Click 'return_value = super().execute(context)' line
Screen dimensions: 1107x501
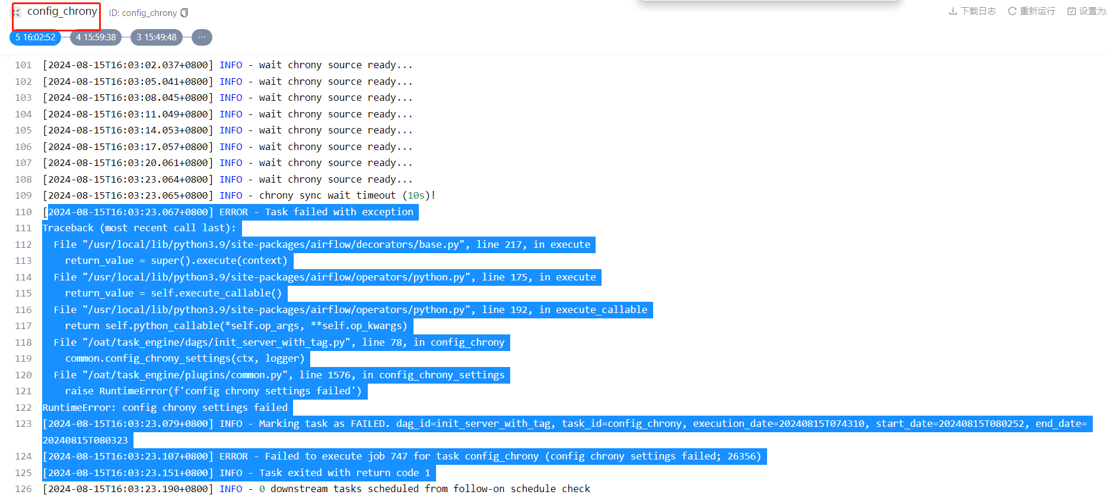tap(176, 261)
